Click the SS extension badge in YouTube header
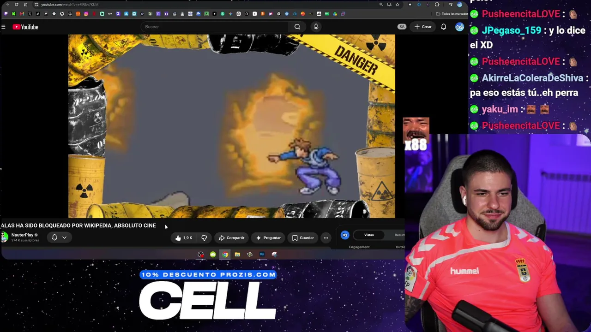Image resolution: width=591 pixels, height=332 pixels. point(402,27)
